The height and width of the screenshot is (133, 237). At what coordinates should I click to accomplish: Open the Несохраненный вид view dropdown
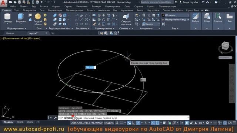pos(175,20)
